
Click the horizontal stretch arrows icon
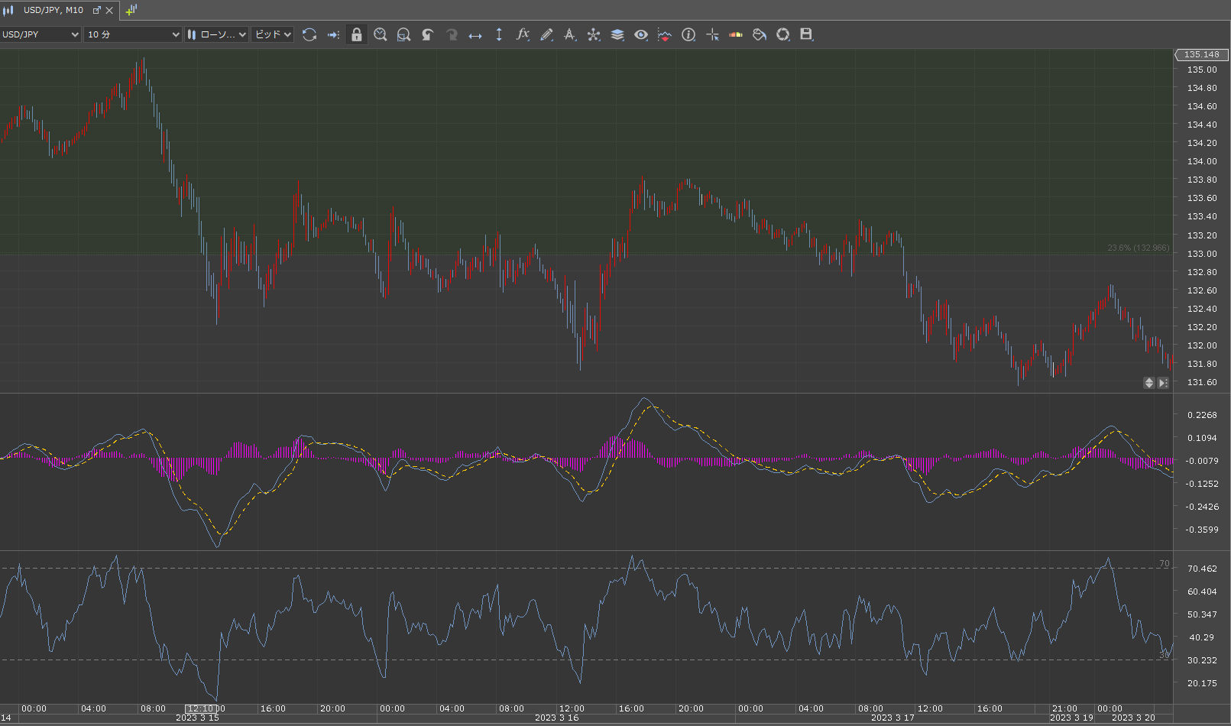pos(475,34)
